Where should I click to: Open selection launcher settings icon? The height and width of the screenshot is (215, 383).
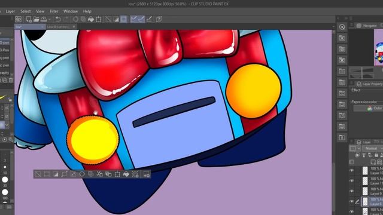click(146, 174)
